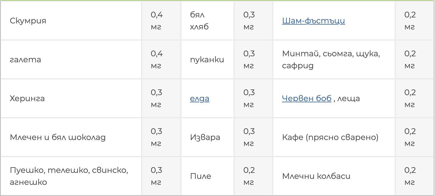Image resolution: width=435 pixels, height=196 pixels.
Task: Click the 0,3 мг value beside Херинга
Action: click(x=157, y=99)
